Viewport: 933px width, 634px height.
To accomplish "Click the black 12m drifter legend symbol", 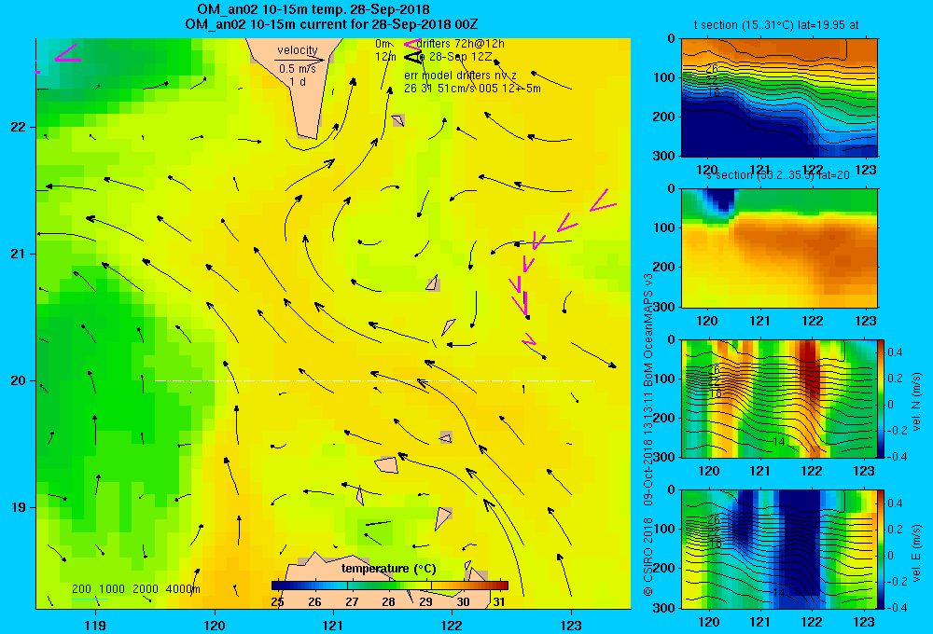I will pyautogui.click(x=412, y=57).
